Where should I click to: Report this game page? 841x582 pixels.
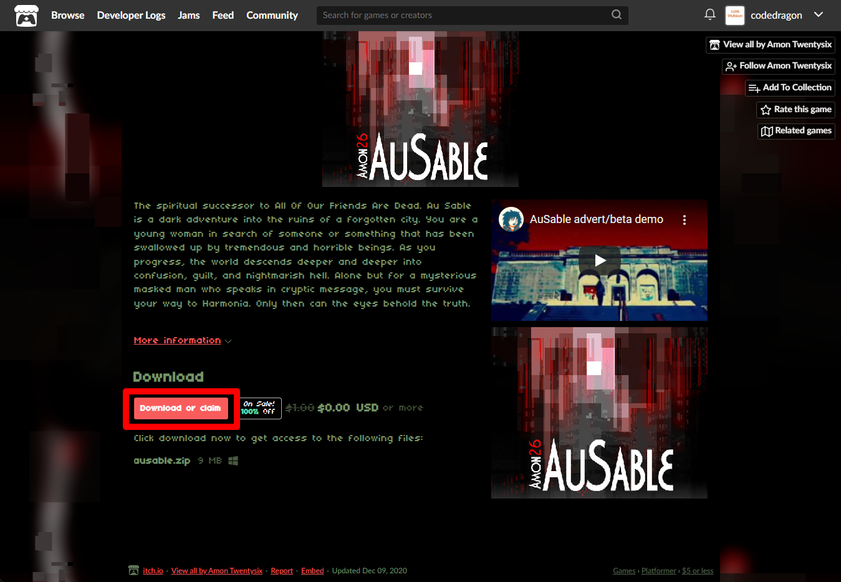[x=282, y=571]
